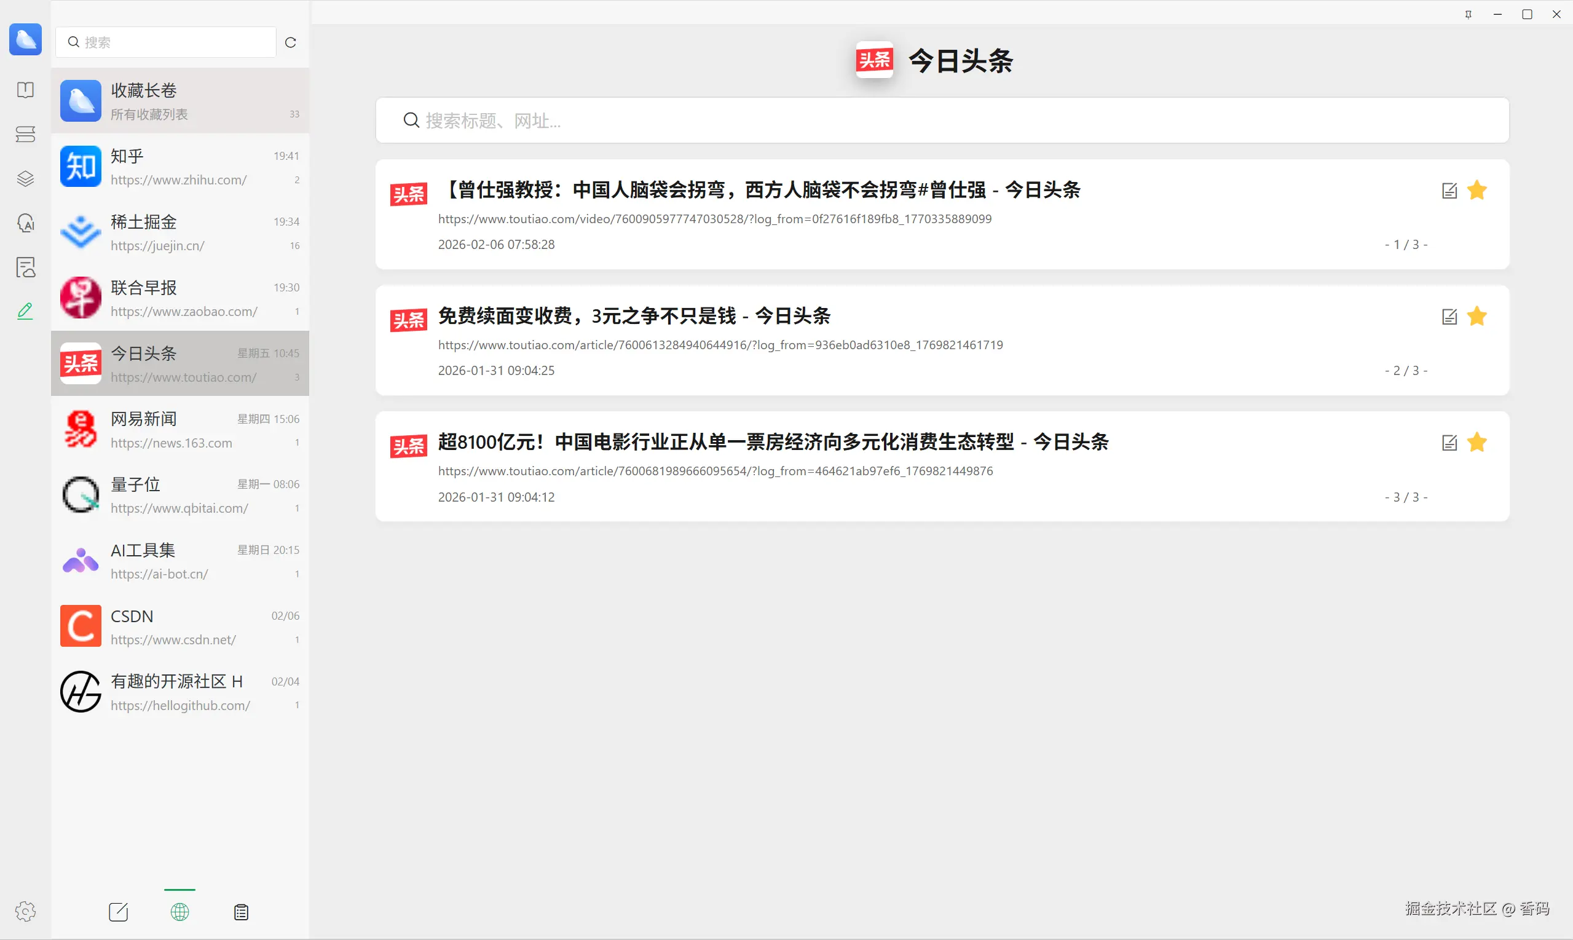Viewport: 1573px width, 940px height.
Task: Click the https://ai-bot.cn/ address text
Action: pyautogui.click(x=160, y=575)
